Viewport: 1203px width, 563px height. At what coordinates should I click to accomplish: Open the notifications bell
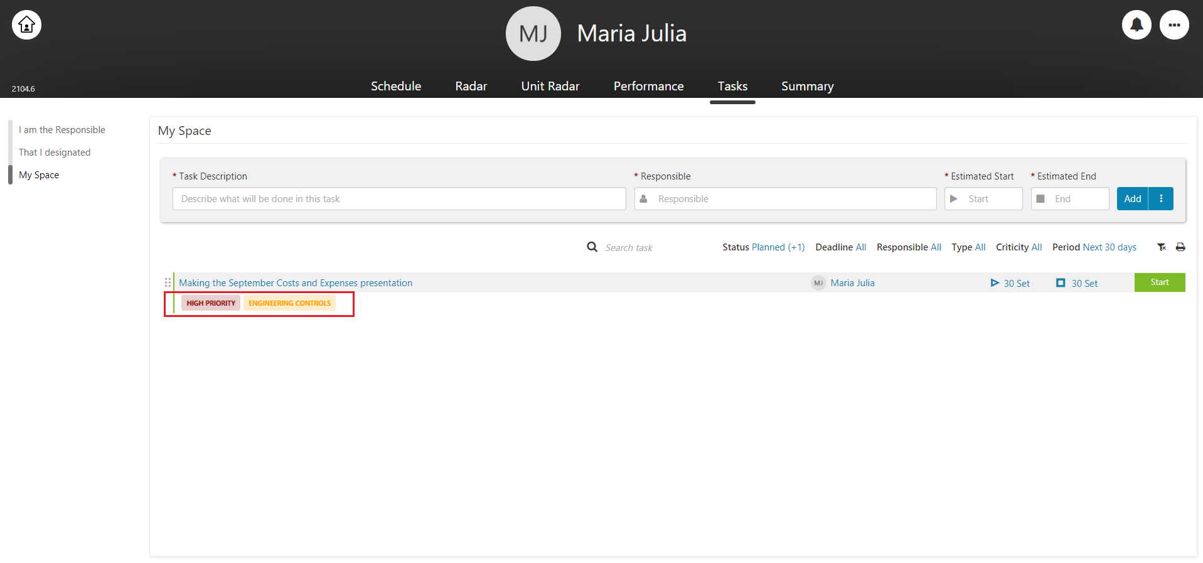(1136, 25)
